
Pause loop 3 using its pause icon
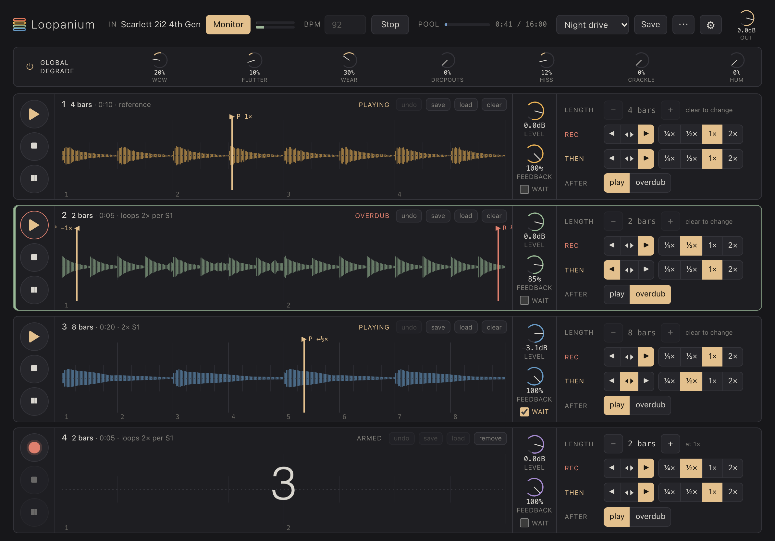point(34,401)
